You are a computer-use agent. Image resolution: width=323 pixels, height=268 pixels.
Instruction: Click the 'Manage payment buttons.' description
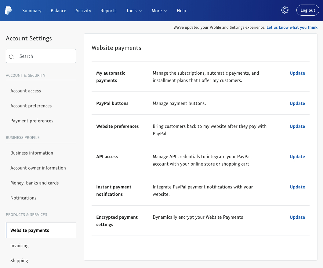(179, 103)
